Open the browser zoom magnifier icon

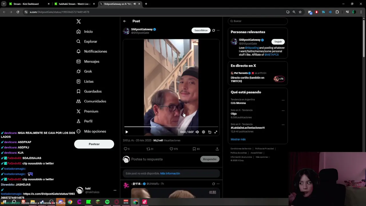pyautogui.click(x=294, y=12)
